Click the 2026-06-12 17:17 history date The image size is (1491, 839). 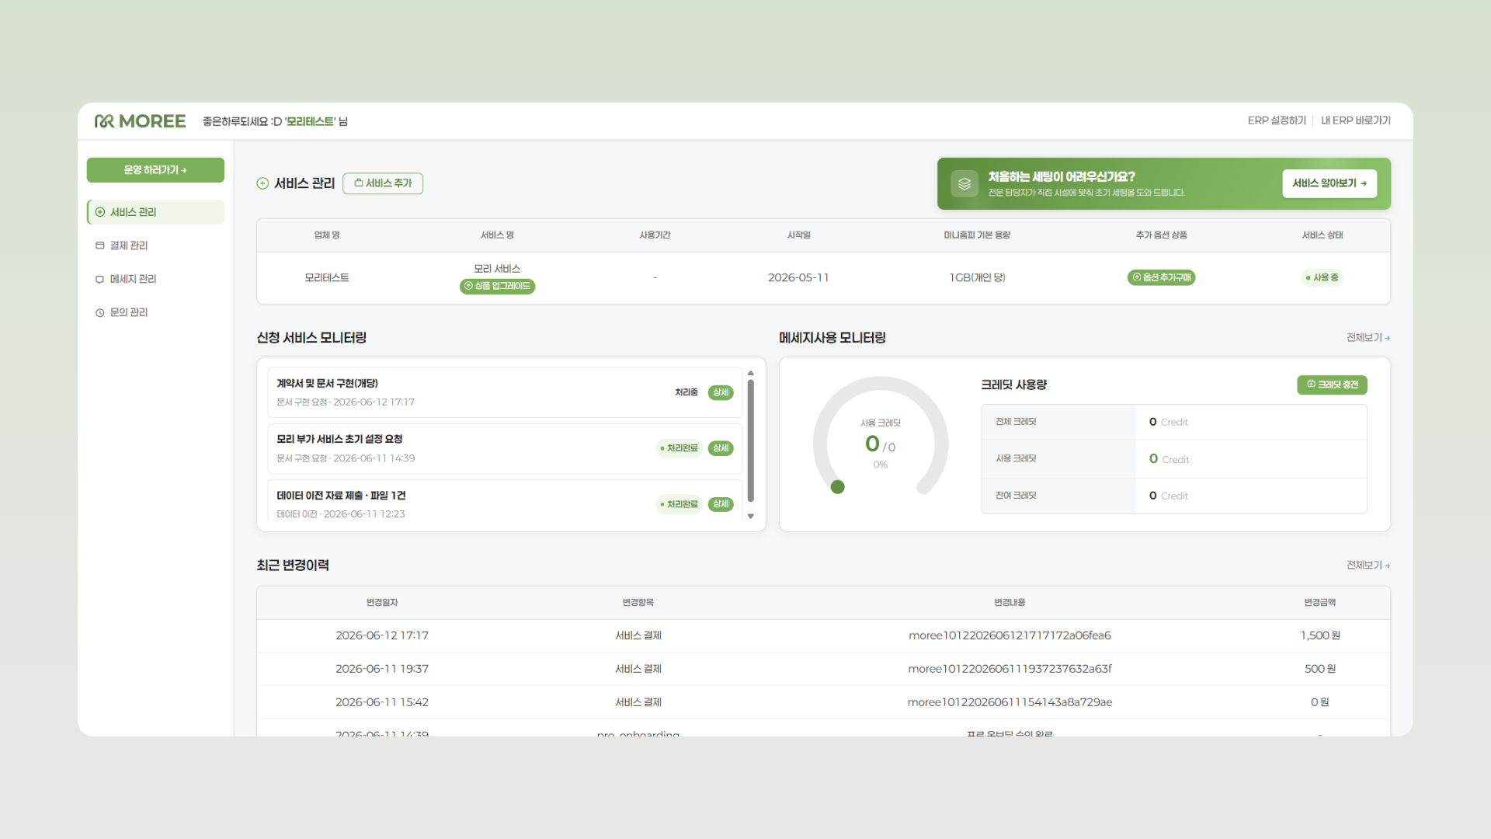381,635
